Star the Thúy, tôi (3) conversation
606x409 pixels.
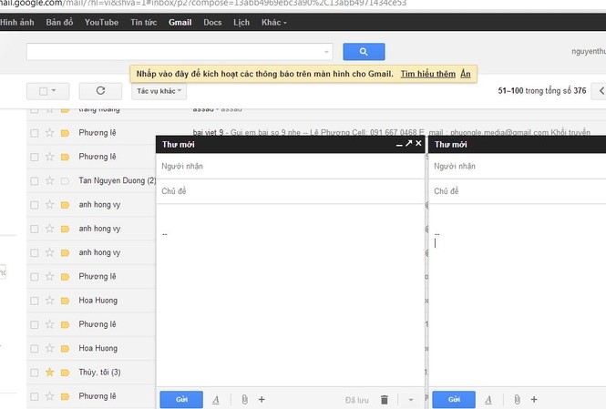coord(49,373)
